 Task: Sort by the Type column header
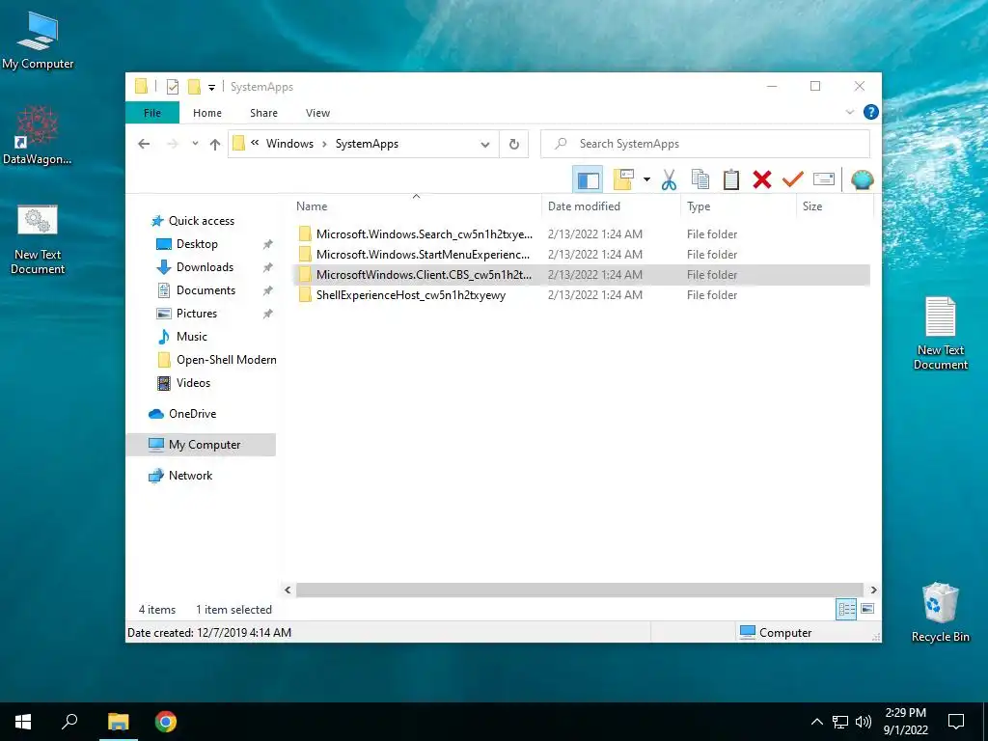[x=699, y=206]
